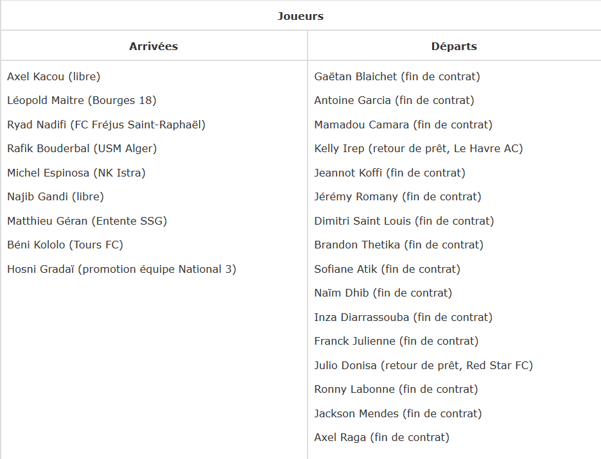Select Michel Espinosa (NK Istra) entry
This screenshot has width=601, height=459.
click(x=76, y=173)
